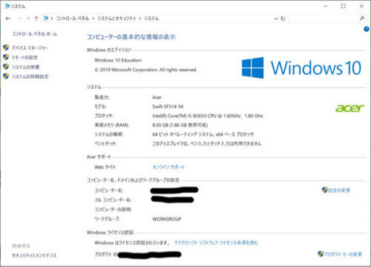371x267 pixels.
Task: Select システムとセキュリティ breadcrumb
Action: 117,18
